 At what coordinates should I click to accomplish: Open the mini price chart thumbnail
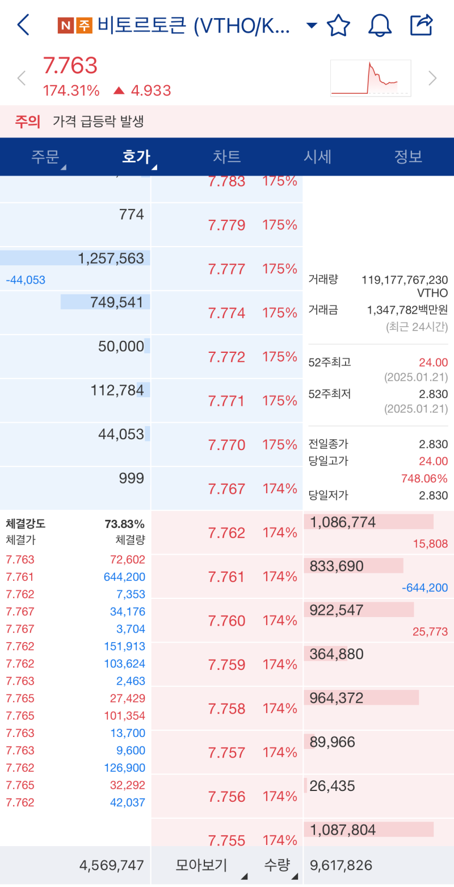[x=371, y=78]
